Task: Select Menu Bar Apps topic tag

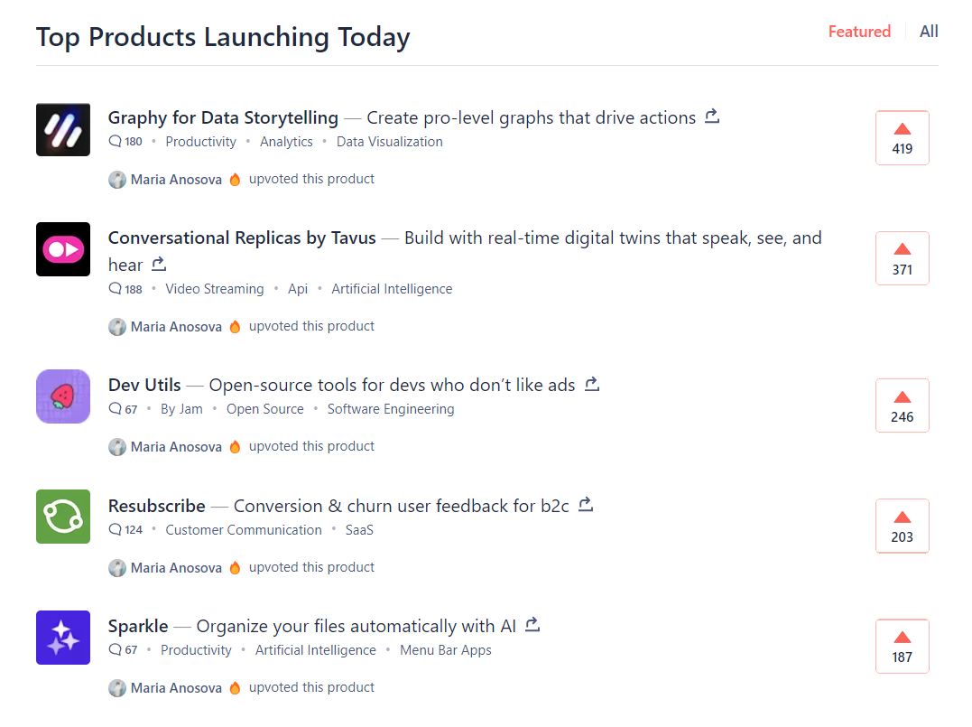Action: click(446, 650)
